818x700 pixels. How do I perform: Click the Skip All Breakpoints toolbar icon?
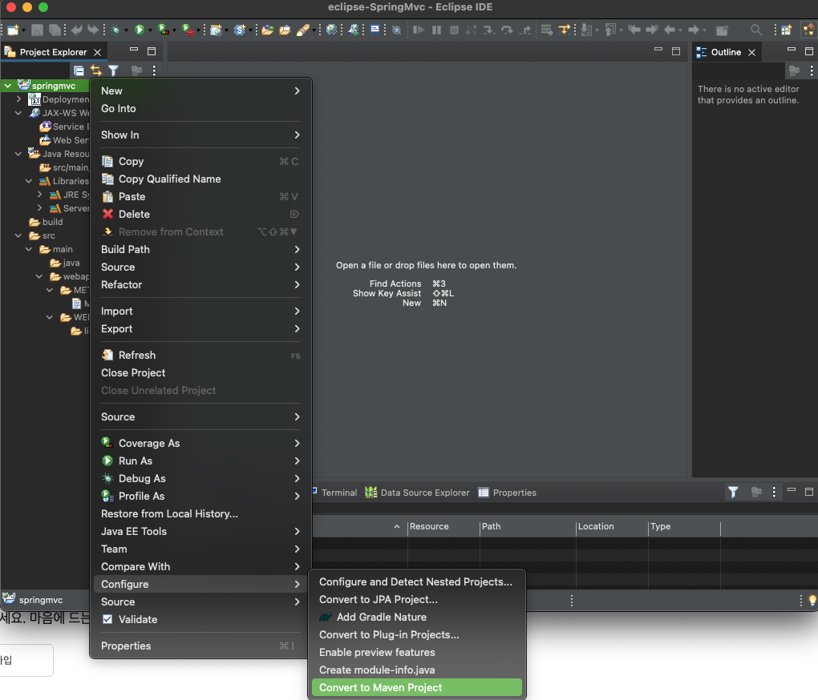pyautogui.click(x=396, y=30)
